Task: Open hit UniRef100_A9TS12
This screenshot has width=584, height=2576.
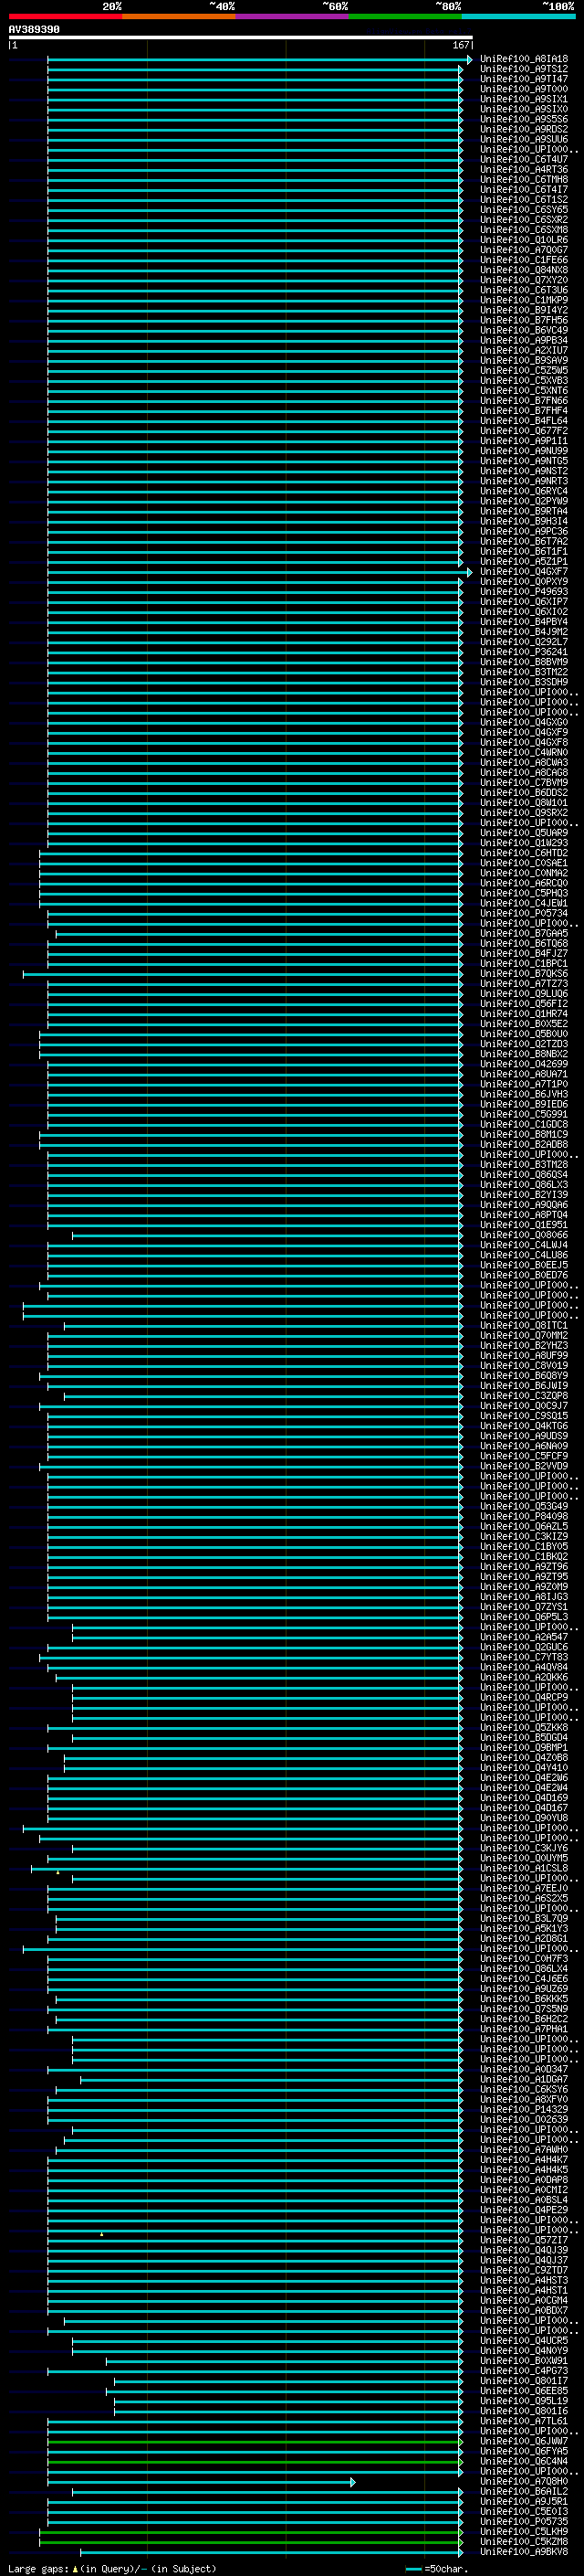Action: click(523, 69)
